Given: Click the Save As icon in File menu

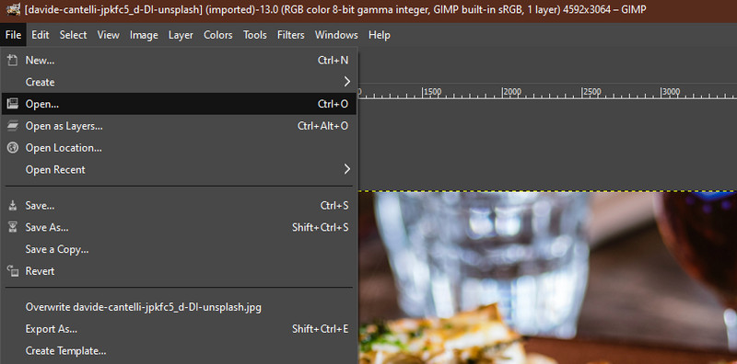Looking at the screenshot, I should (13, 228).
